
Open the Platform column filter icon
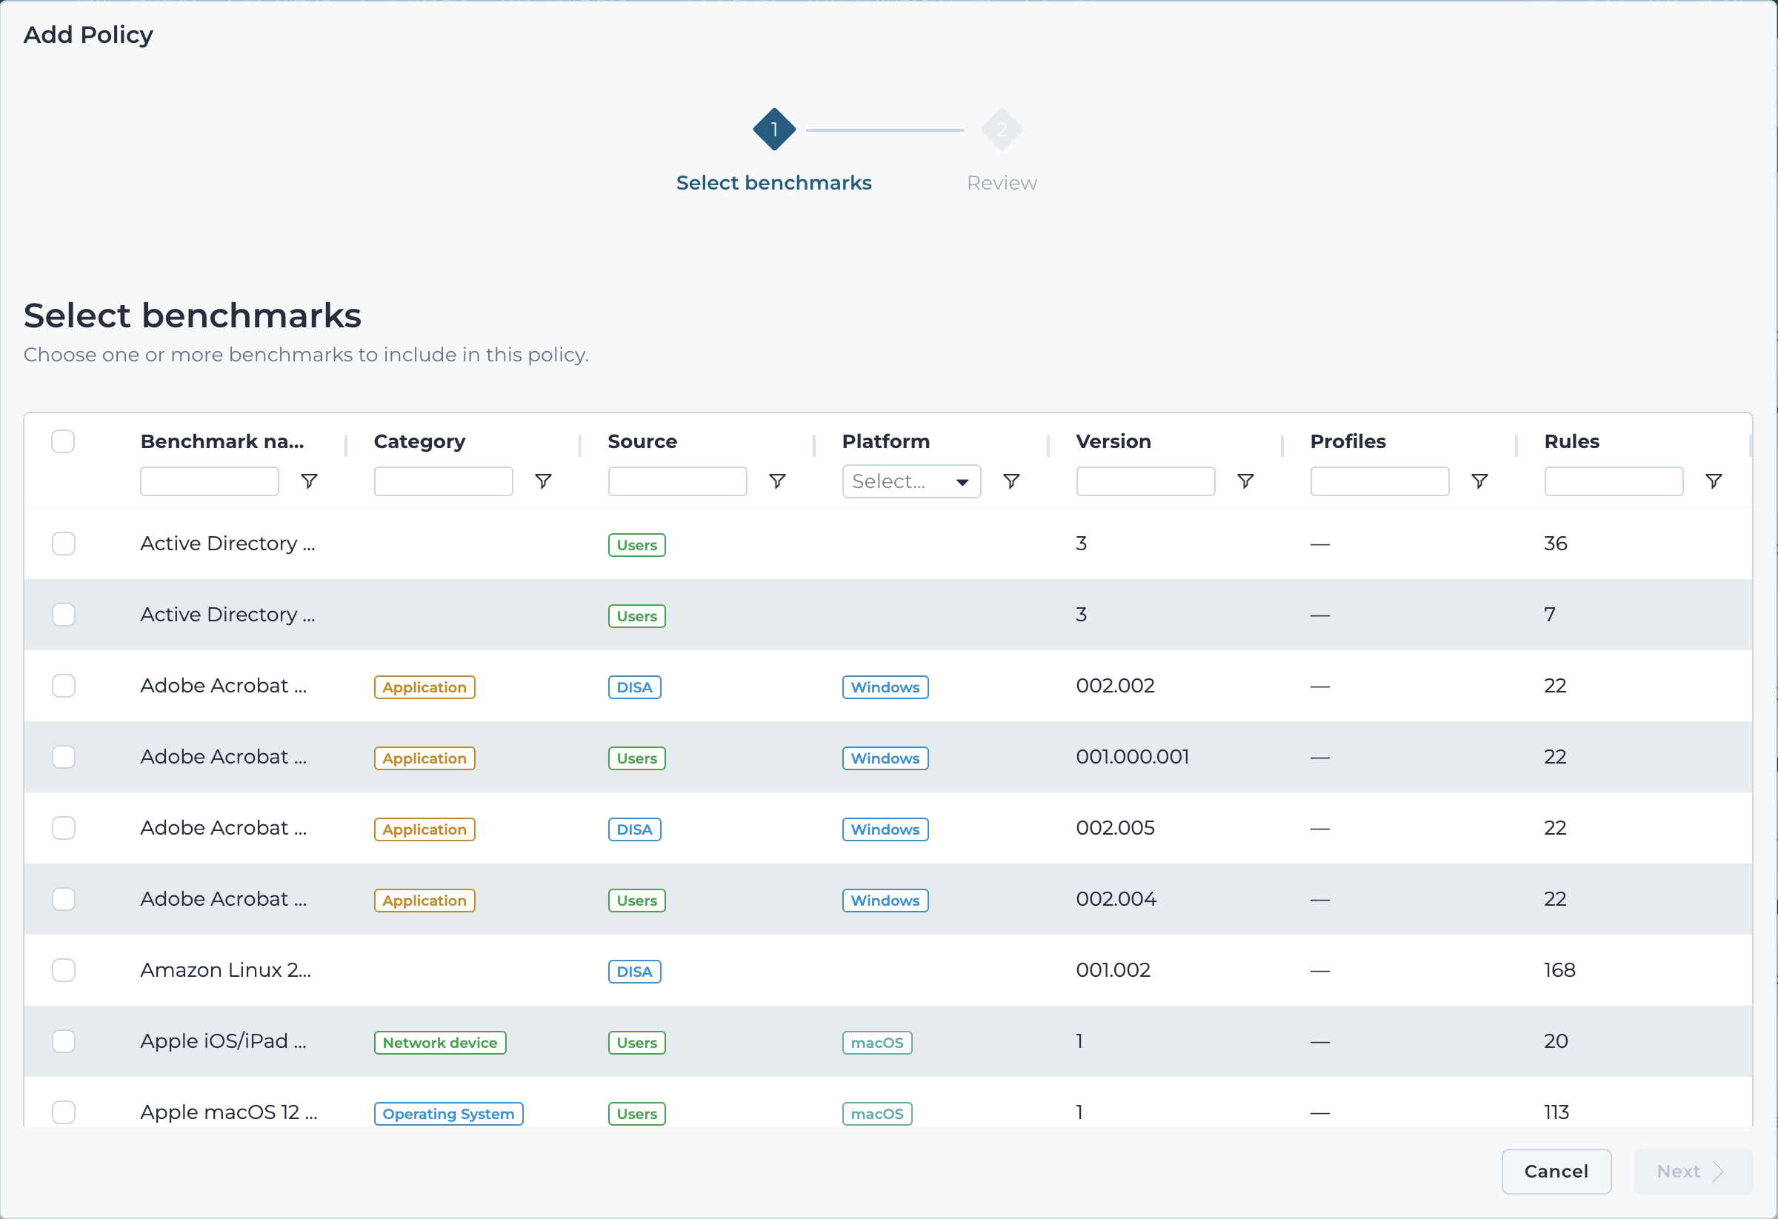(x=1011, y=481)
